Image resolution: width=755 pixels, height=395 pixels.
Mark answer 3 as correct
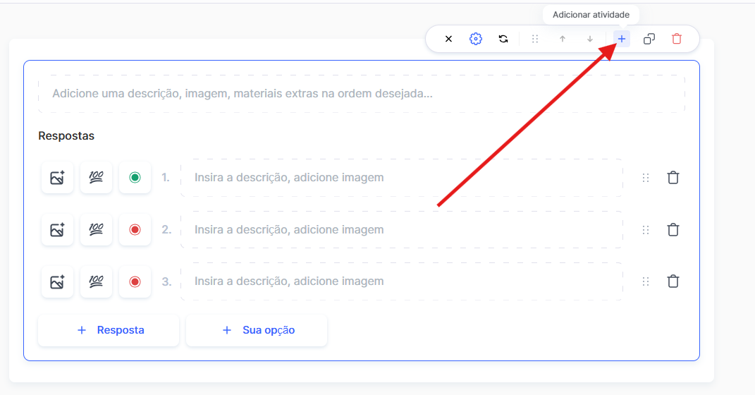(135, 281)
